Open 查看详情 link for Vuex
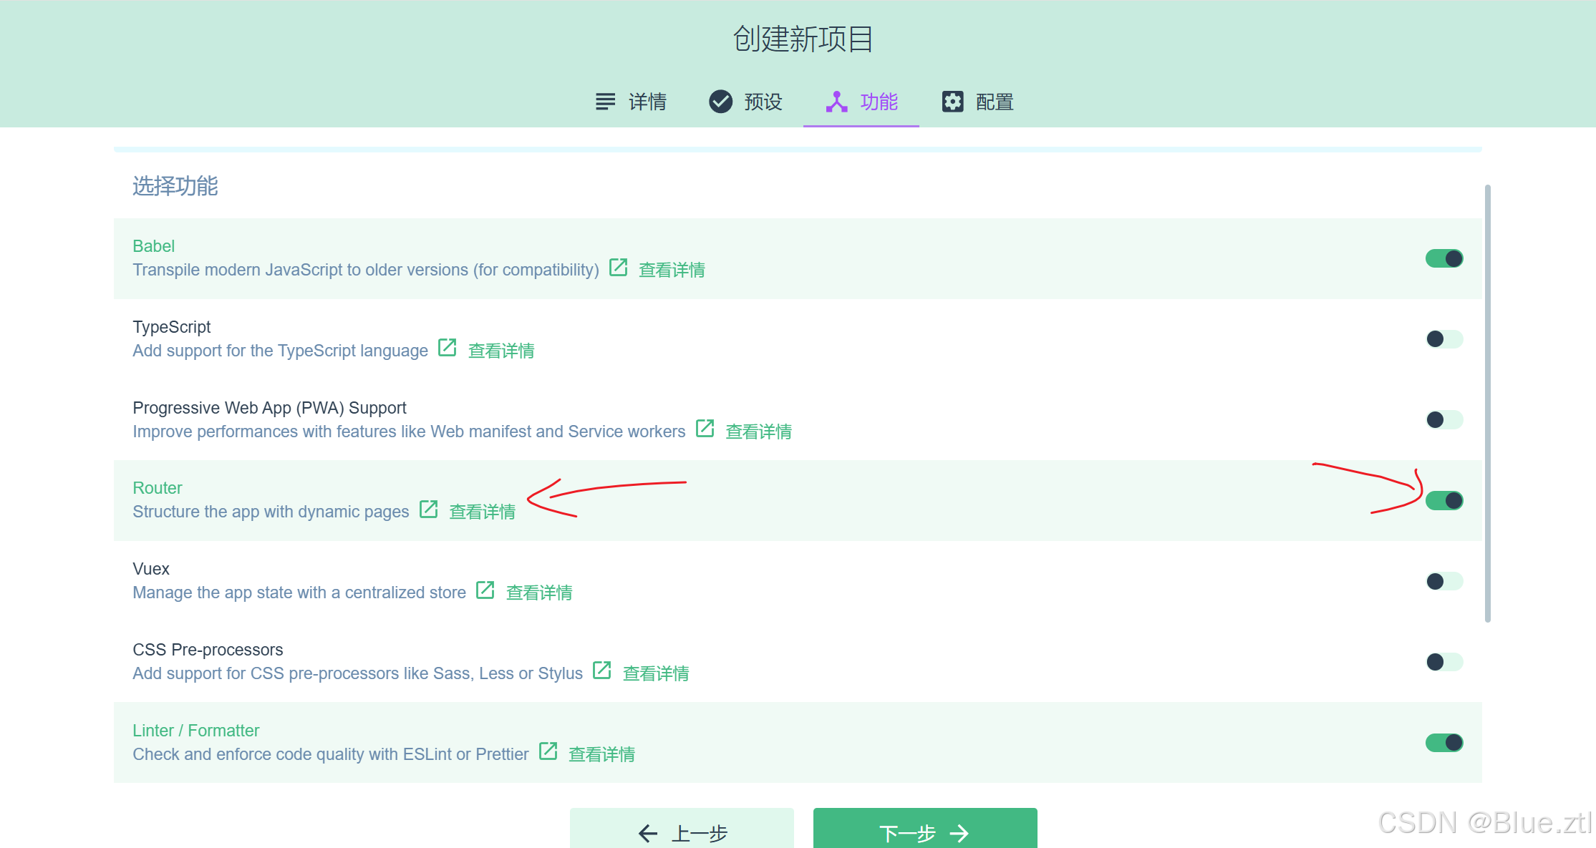This screenshot has height=848, width=1596. (539, 593)
